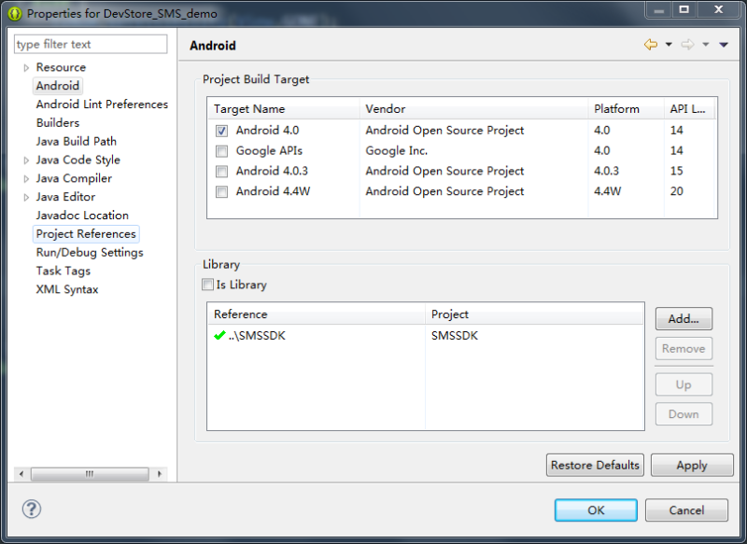The width and height of the screenshot is (747, 544).
Task: Open the view menu triangle in header
Action: 724,45
